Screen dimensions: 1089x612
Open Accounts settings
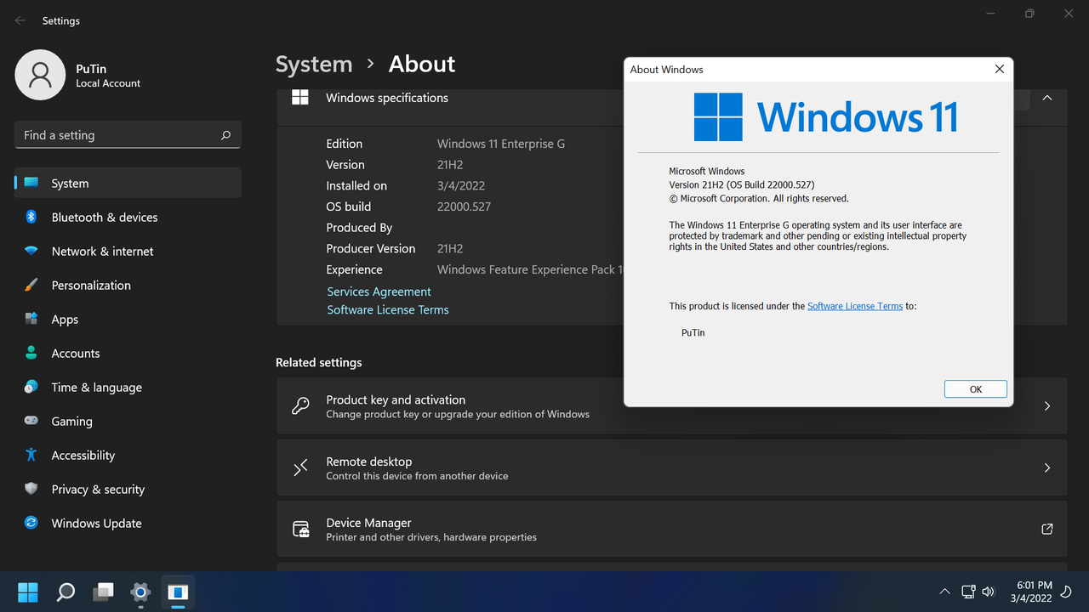(128, 353)
